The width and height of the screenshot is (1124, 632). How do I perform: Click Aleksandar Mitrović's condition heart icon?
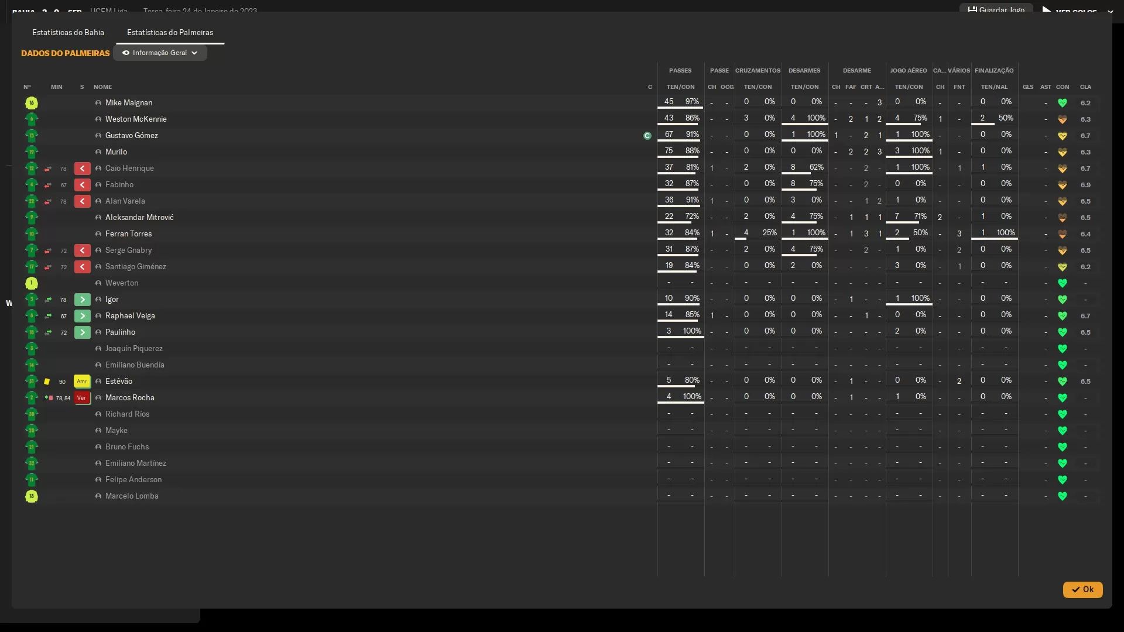(1063, 218)
